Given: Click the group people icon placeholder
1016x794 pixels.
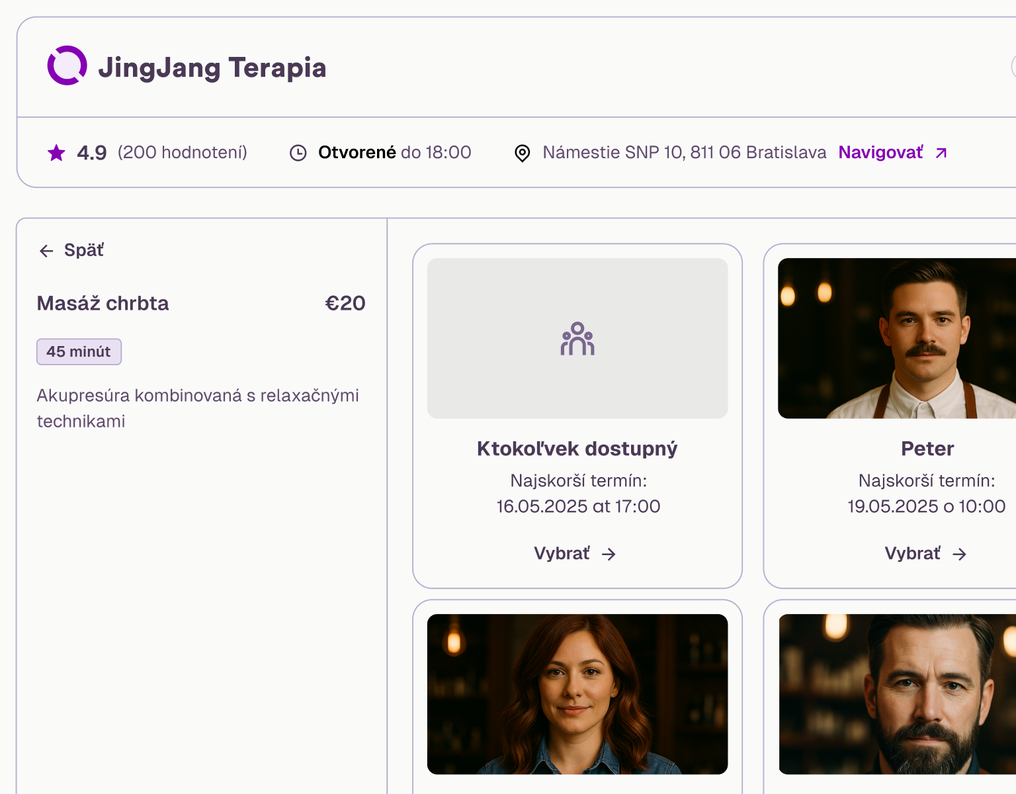Looking at the screenshot, I should (577, 339).
